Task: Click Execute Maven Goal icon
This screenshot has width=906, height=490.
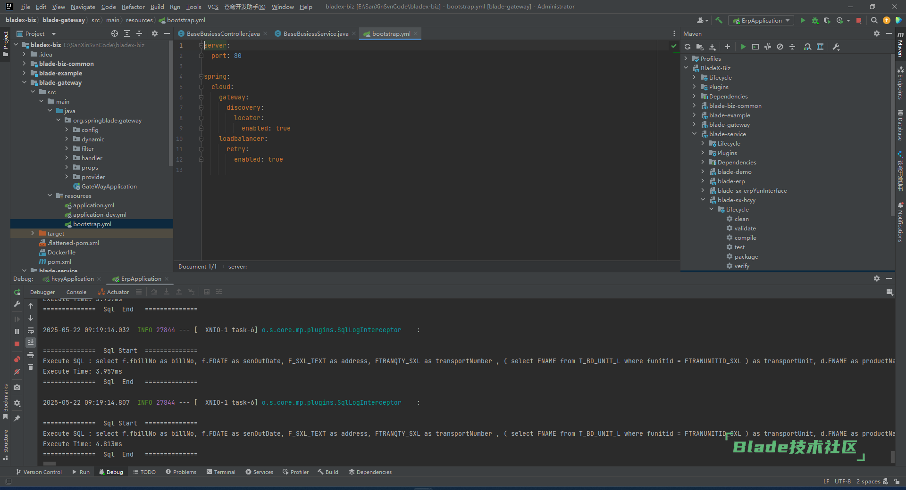Action: 755,47
